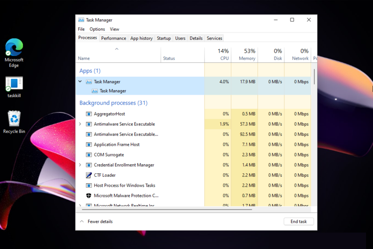The image size is (373, 249).
Task: Click the Task Manager app row icon
Action: (89, 82)
